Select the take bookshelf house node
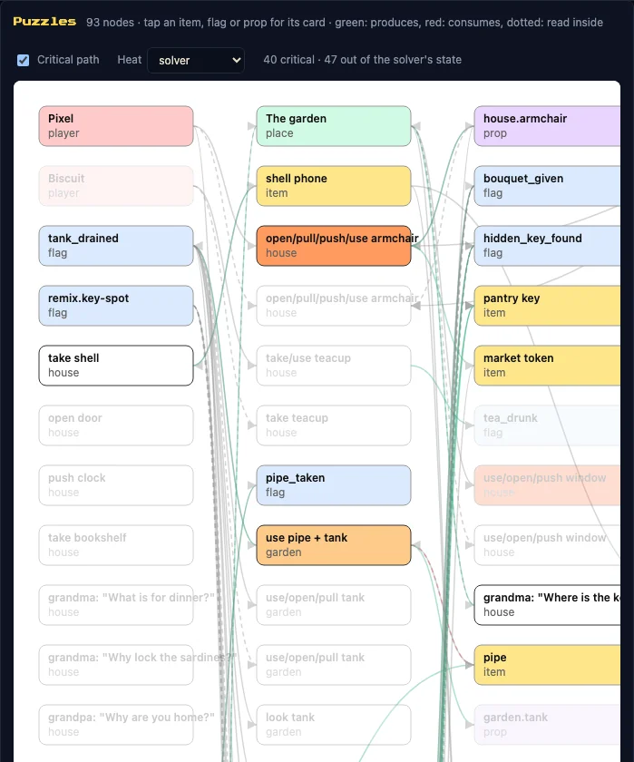The height and width of the screenshot is (762, 634). click(116, 545)
